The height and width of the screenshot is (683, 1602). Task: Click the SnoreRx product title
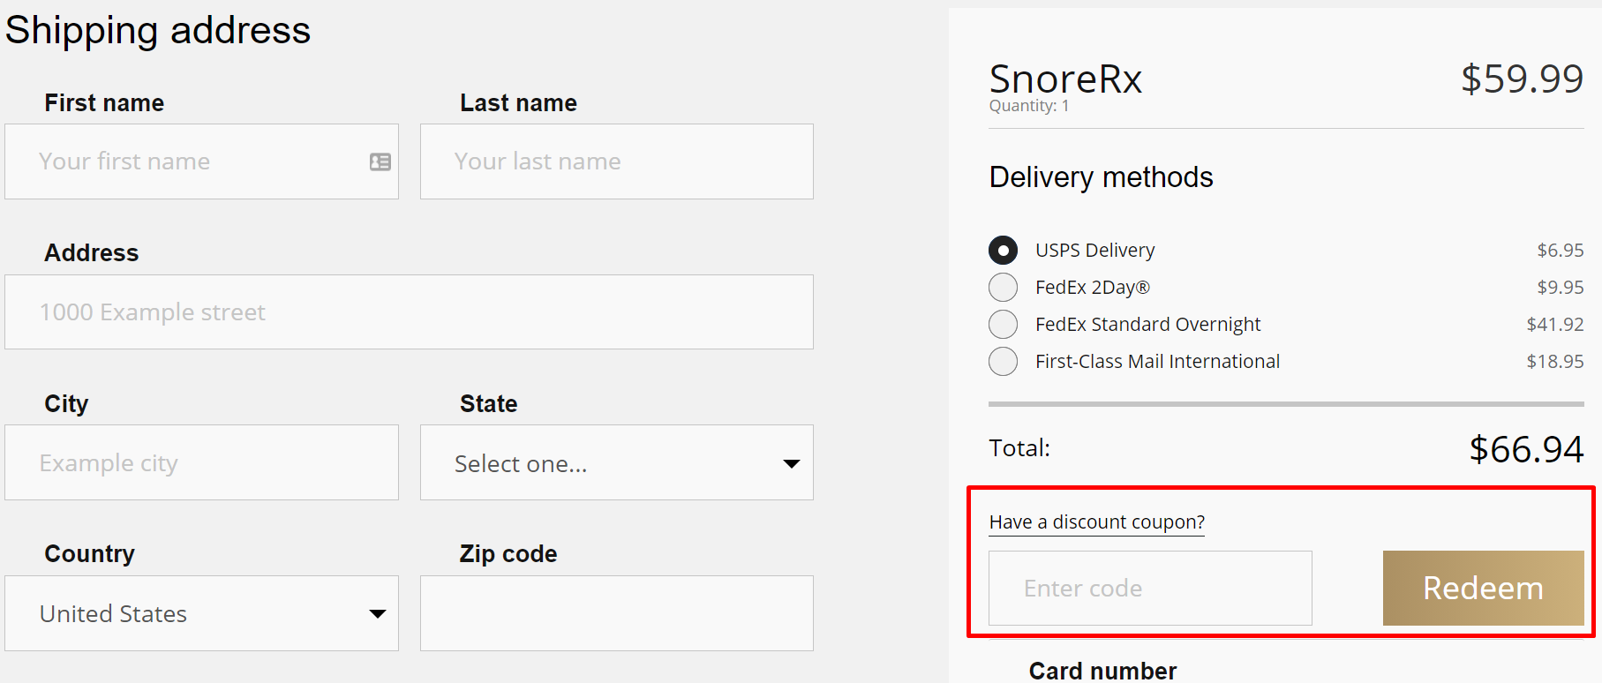(x=1065, y=79)
